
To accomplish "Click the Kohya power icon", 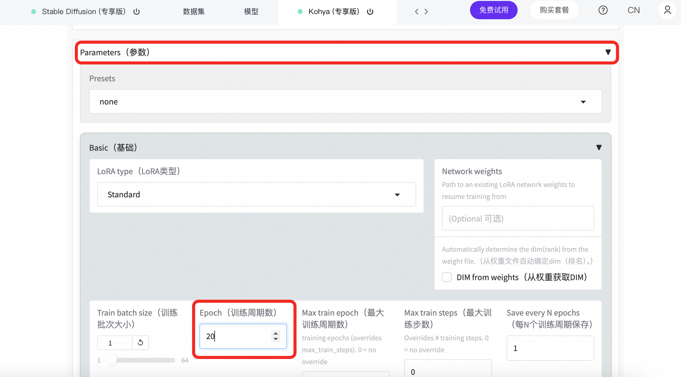I will [x=370, y=12].
